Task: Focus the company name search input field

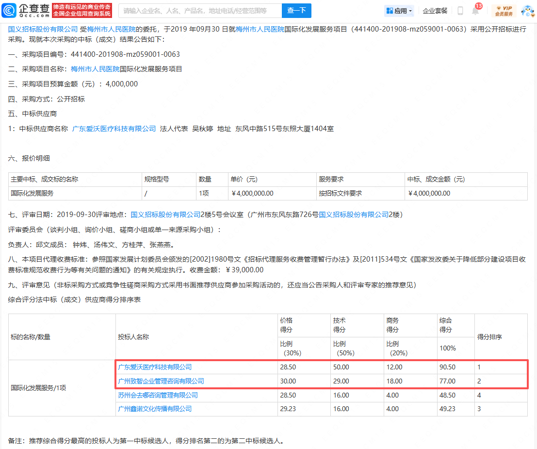Action: pyautogui.click(x=199, y=11)
